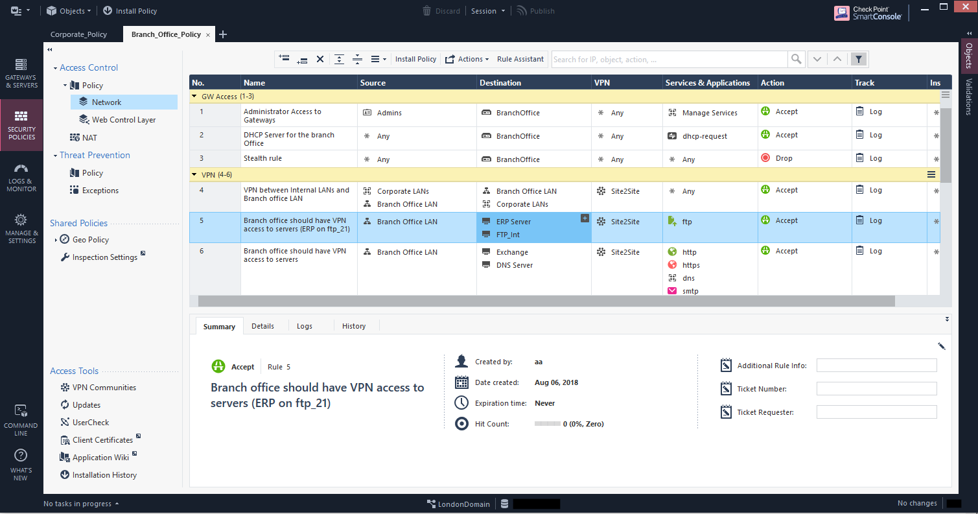Open the Details tab
The width and height of the screenshot is (978, 514).
tap(262, 326)
